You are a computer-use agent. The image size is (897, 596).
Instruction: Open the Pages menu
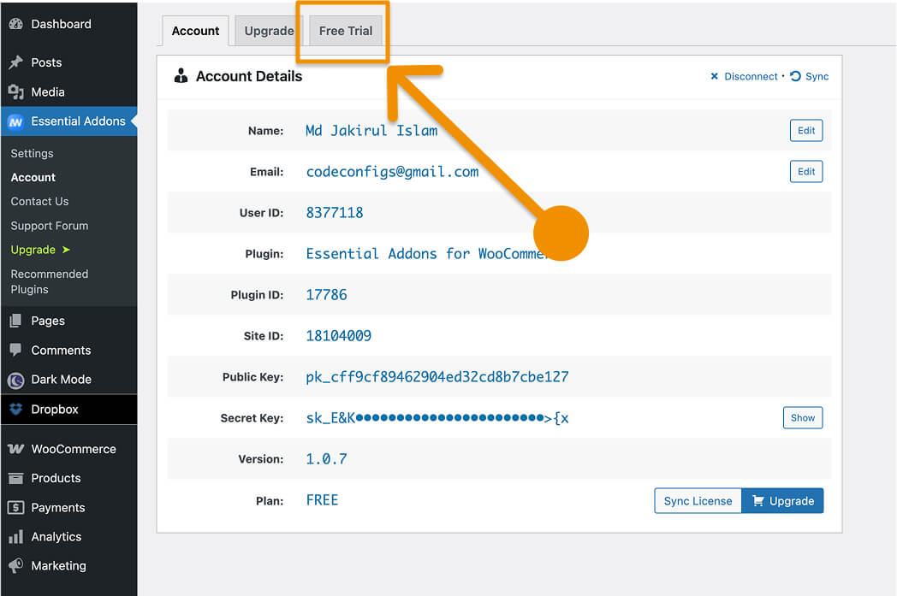(68, 322)
